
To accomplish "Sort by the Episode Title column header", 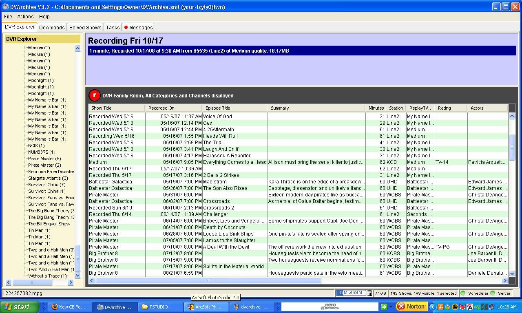I will [234, 108].
